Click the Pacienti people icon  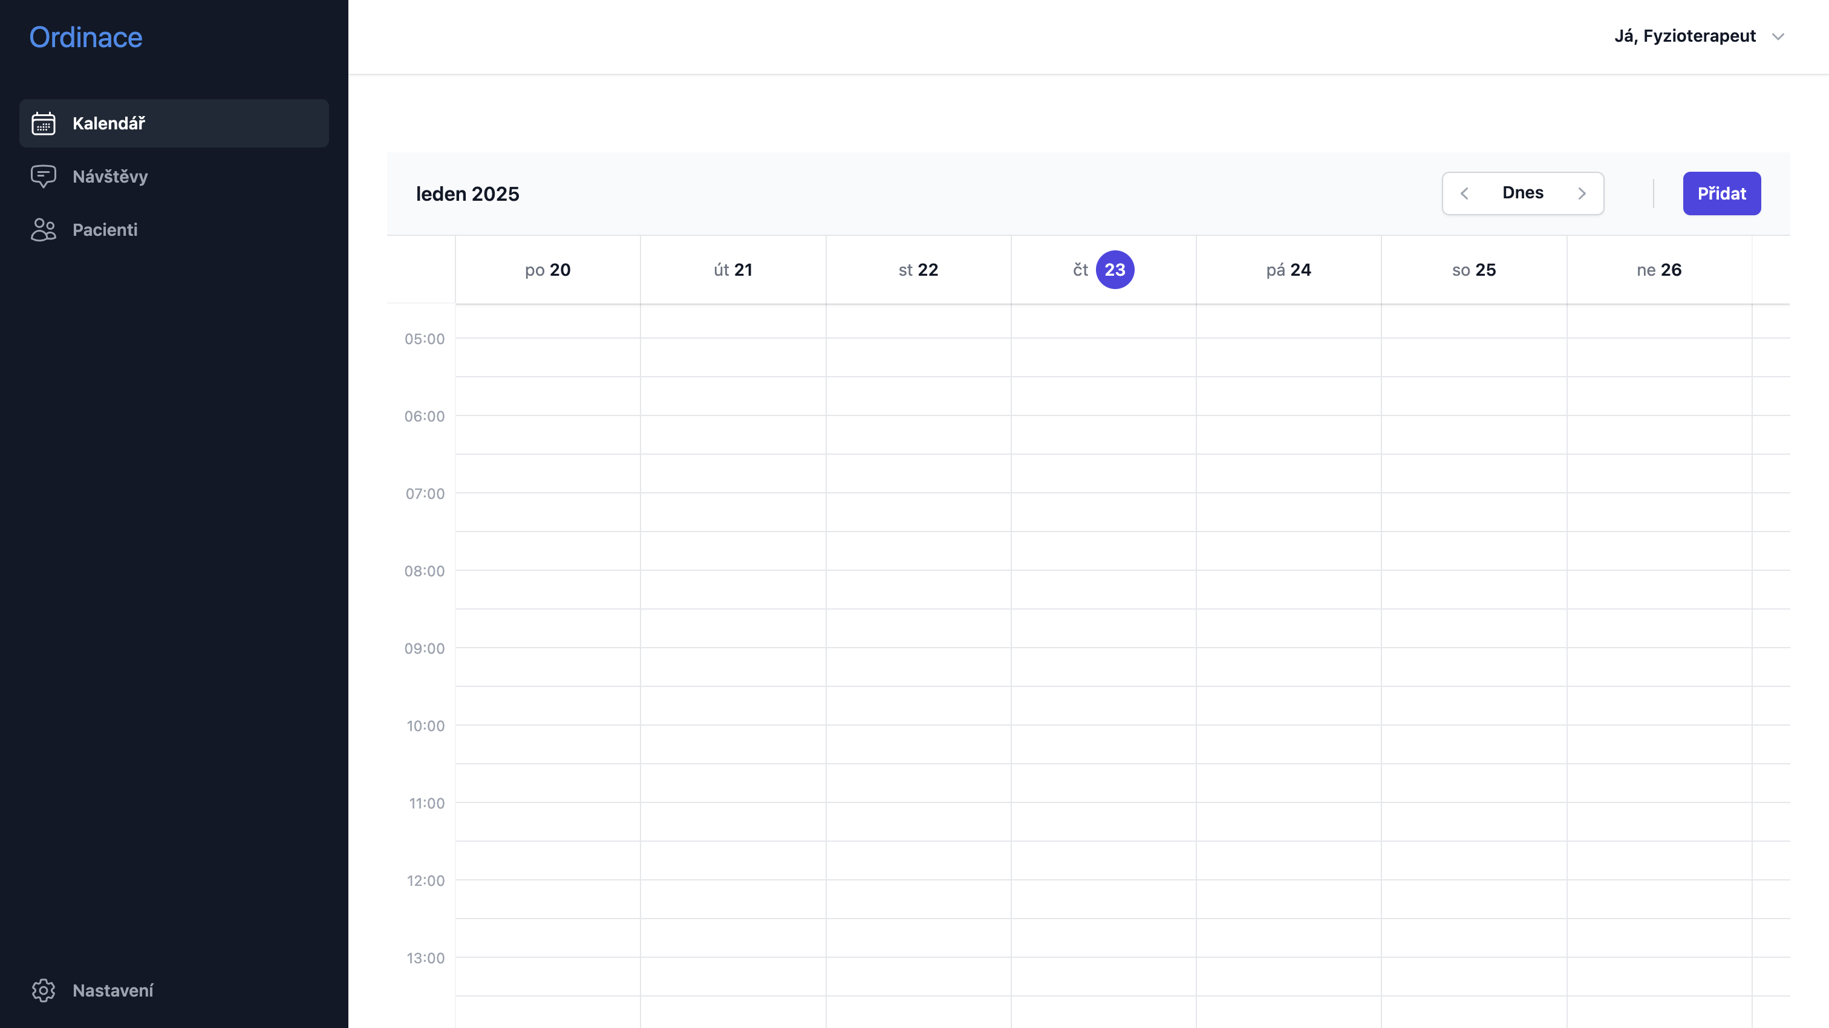click(x=44, y=230)
